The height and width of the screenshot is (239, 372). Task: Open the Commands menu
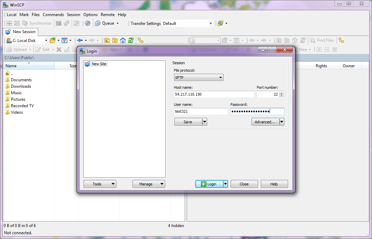53,14
